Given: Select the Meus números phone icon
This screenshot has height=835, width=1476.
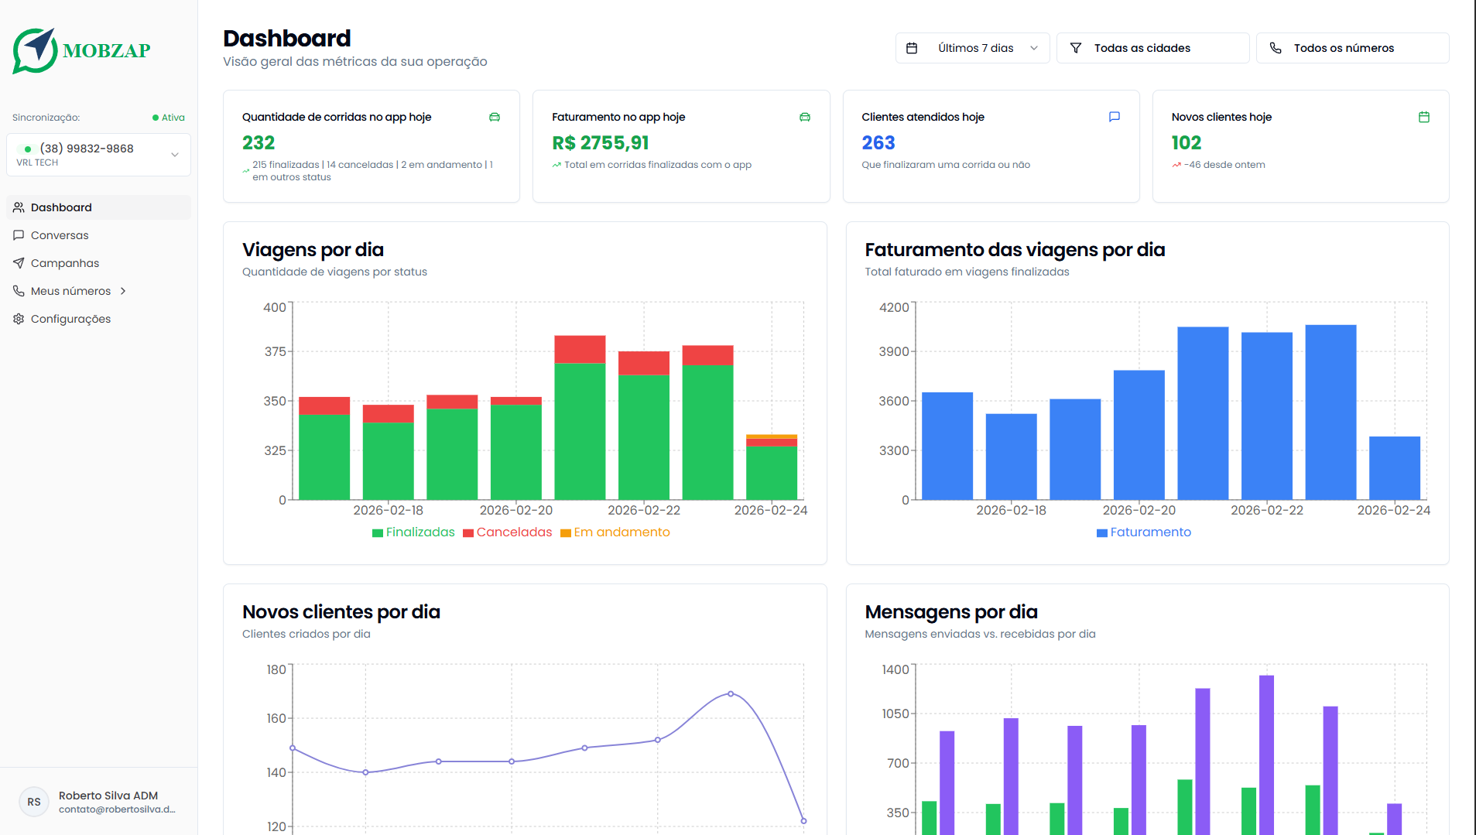Looking at the screenshot, I should [x=19, y=290].
